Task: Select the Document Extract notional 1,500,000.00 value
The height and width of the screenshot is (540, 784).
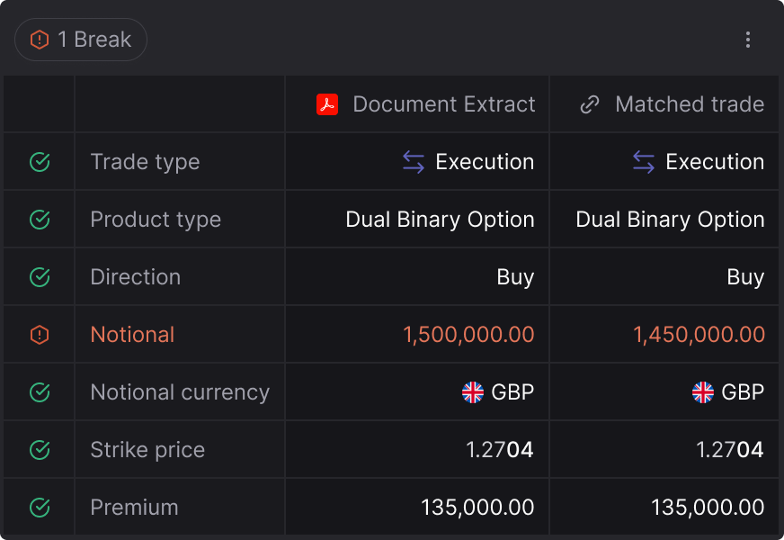Action: click(x=468, y=334)
